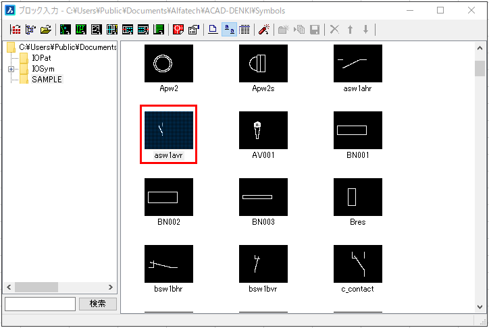Click the folder tree scroll left arrow
The image size is (489, 328).
(x=9, y=288)
